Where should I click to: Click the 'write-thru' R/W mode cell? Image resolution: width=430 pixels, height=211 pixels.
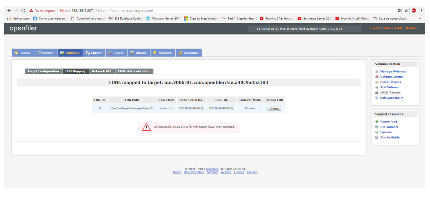coord(166,108)
